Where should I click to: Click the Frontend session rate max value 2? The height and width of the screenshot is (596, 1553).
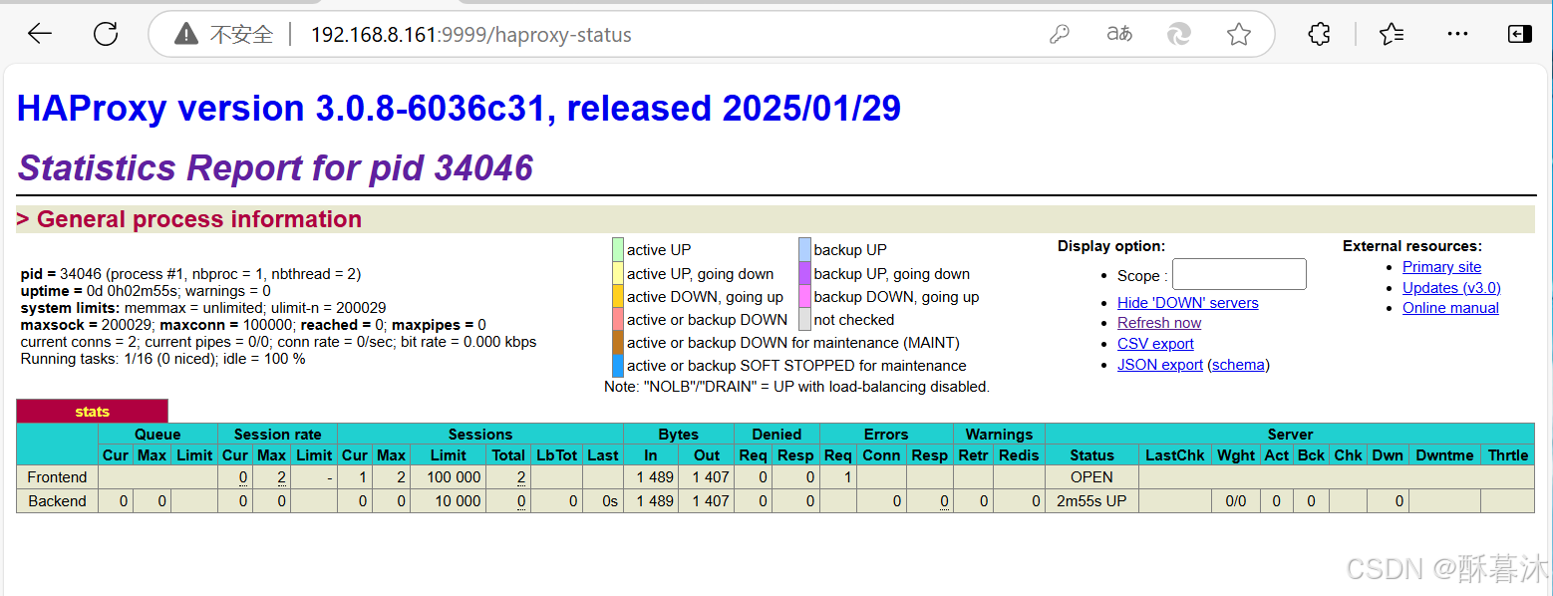(x=282, y=477)
